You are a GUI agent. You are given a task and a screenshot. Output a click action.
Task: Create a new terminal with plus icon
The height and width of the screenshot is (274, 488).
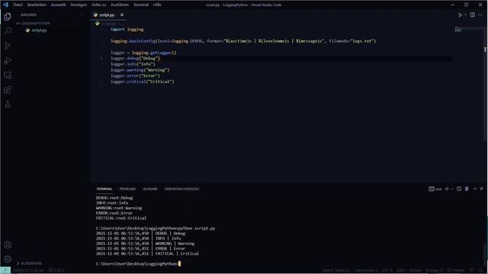pos(447,189)
